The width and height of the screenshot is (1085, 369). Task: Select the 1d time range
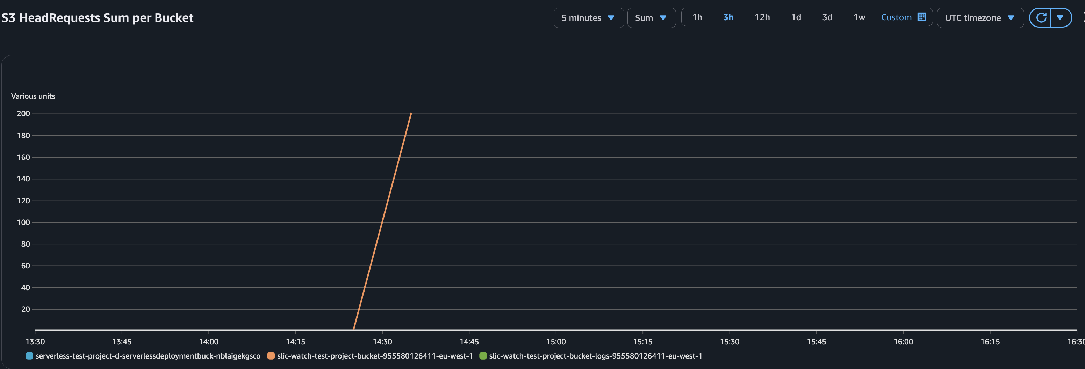(796, 17)
